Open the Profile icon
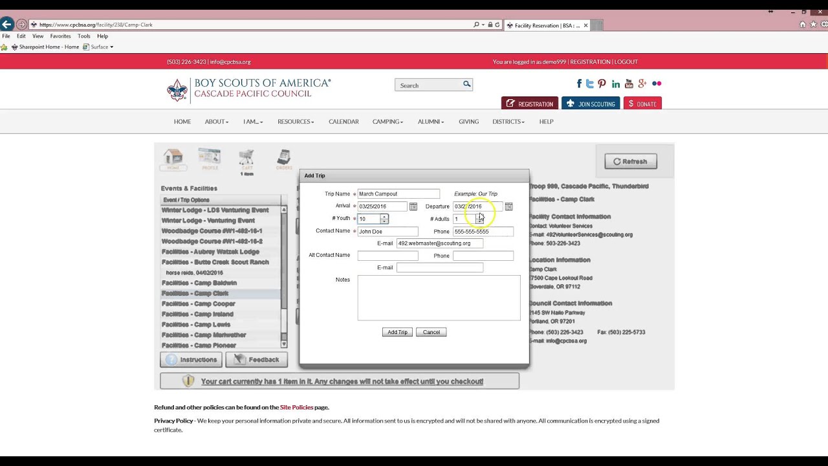The image size is (828, 466). coord(210,159)
